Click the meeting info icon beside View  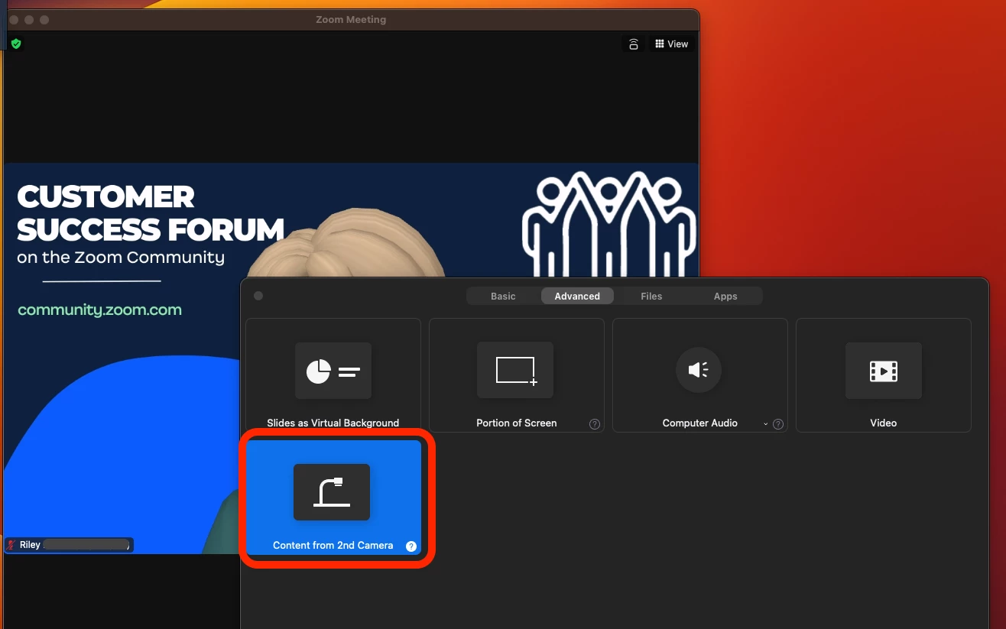coord(633,44)
